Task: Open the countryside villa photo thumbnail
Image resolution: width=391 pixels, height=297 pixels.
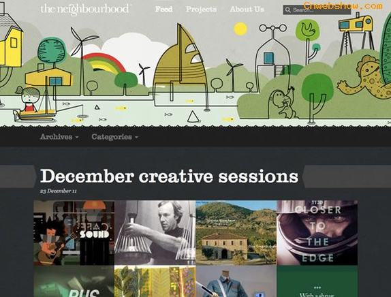Action: pyautogui.click(x=236, y=233)
